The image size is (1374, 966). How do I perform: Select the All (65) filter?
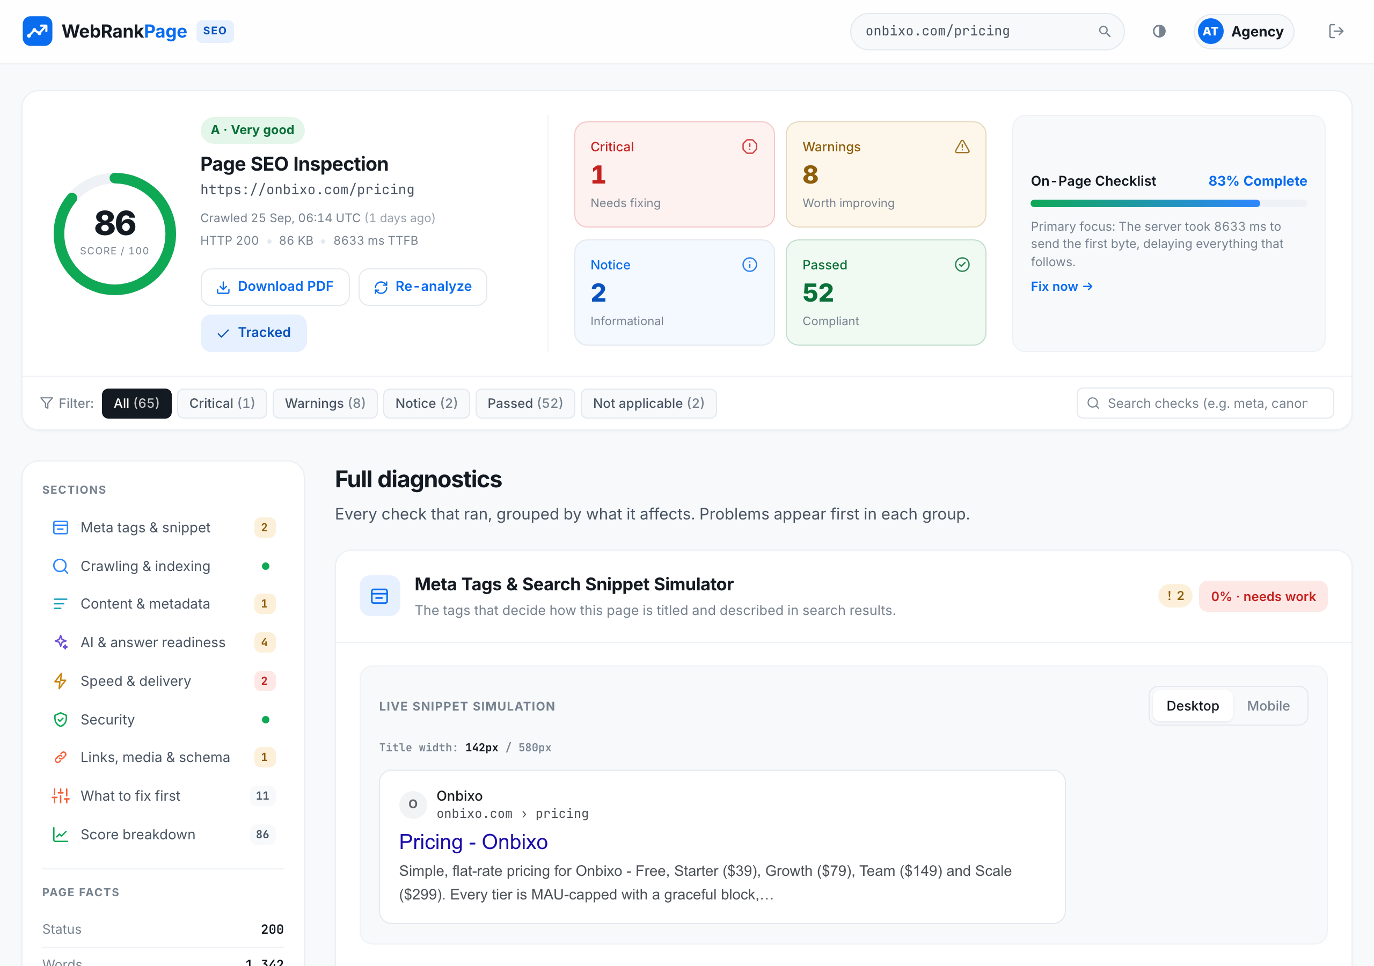coord(136,404)
